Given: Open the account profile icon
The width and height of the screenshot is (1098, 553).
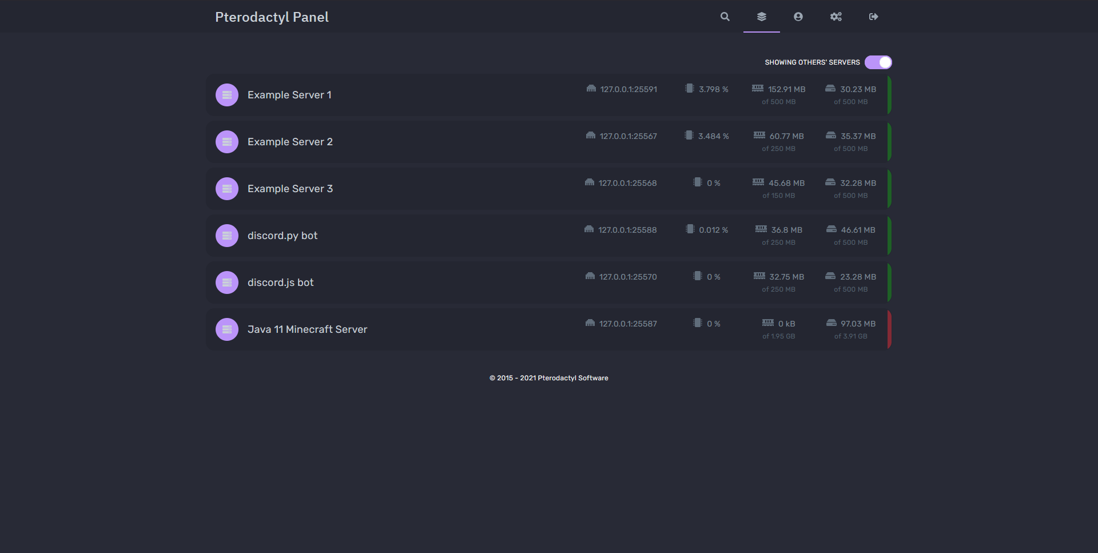Looking at the screenshot, I should (x=798, y=17).
